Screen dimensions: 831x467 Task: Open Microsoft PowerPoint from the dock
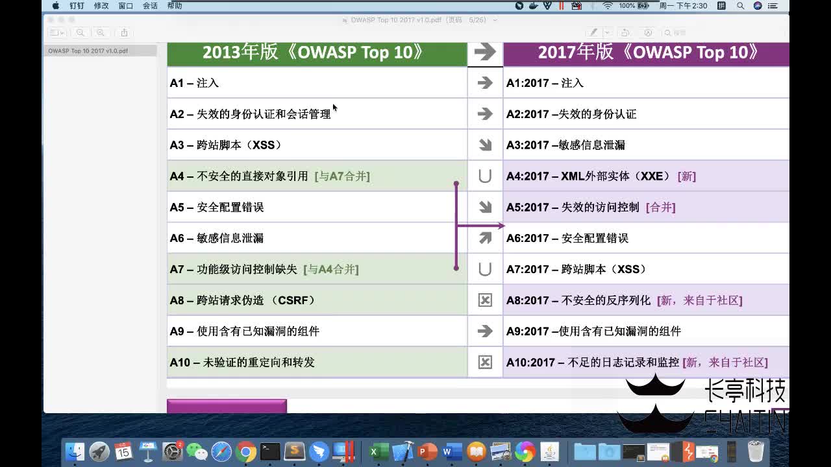coord(427,451)
